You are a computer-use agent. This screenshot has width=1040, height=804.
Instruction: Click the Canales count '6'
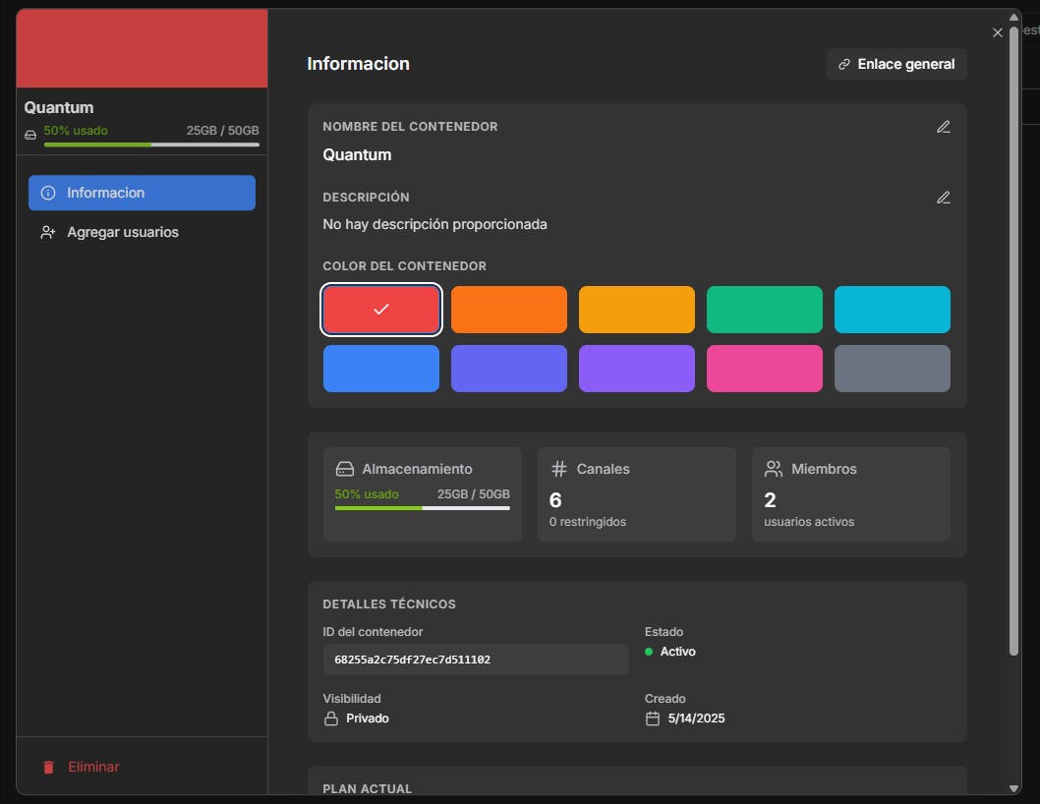click(555, 500)
